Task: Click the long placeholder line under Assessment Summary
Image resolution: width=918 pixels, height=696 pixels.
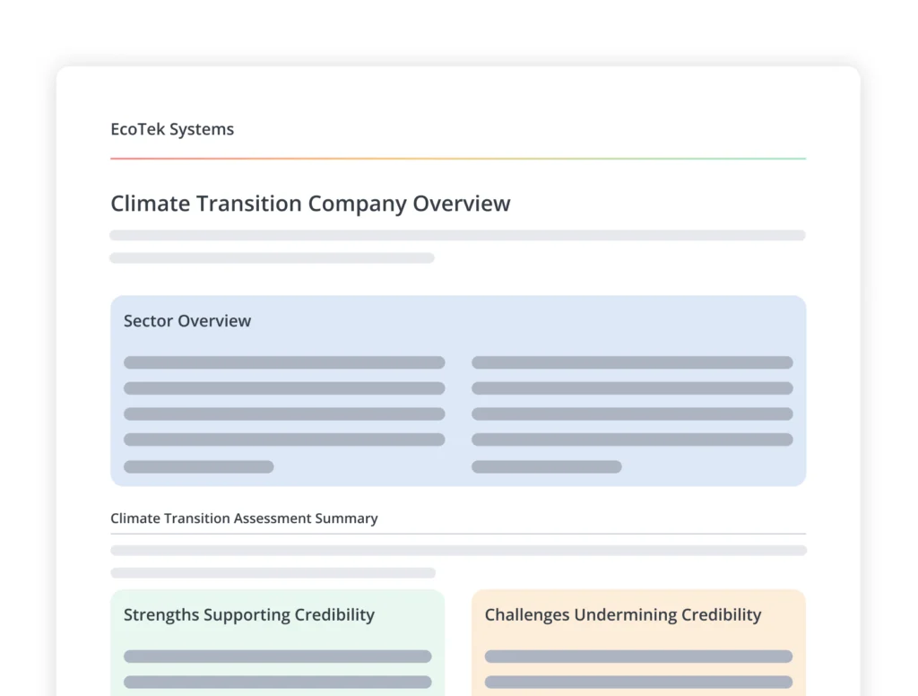Action: 458,550
